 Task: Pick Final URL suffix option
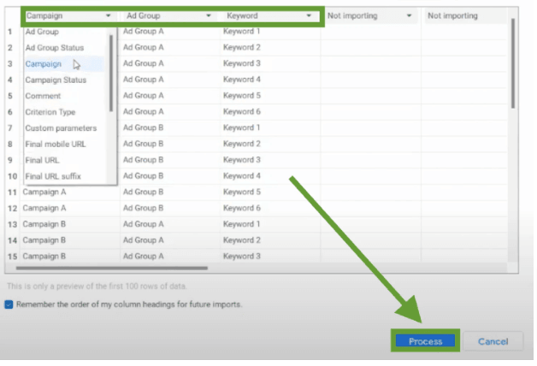(53, 176)
